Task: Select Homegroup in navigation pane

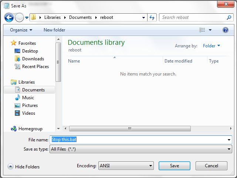Action: (30, 129)
